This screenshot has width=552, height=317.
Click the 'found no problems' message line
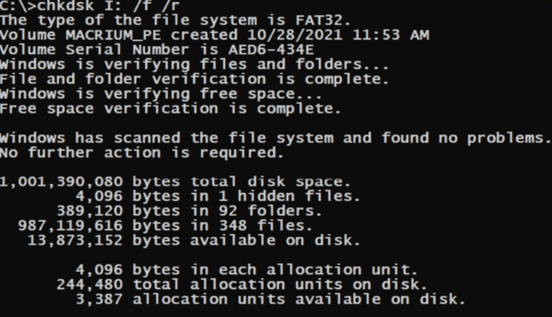tap(275, 138)
